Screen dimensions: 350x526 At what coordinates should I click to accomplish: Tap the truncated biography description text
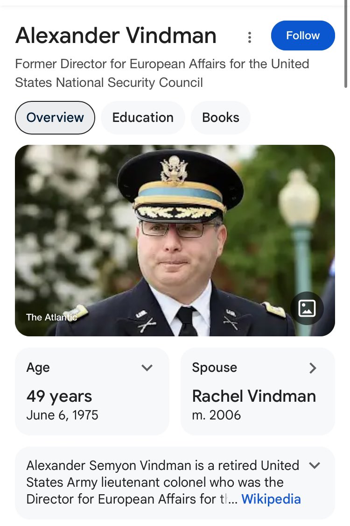tap(159, 482)
